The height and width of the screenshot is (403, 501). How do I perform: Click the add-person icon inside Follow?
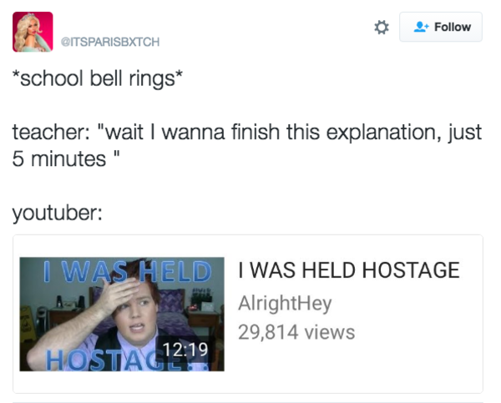coord(421,27)
